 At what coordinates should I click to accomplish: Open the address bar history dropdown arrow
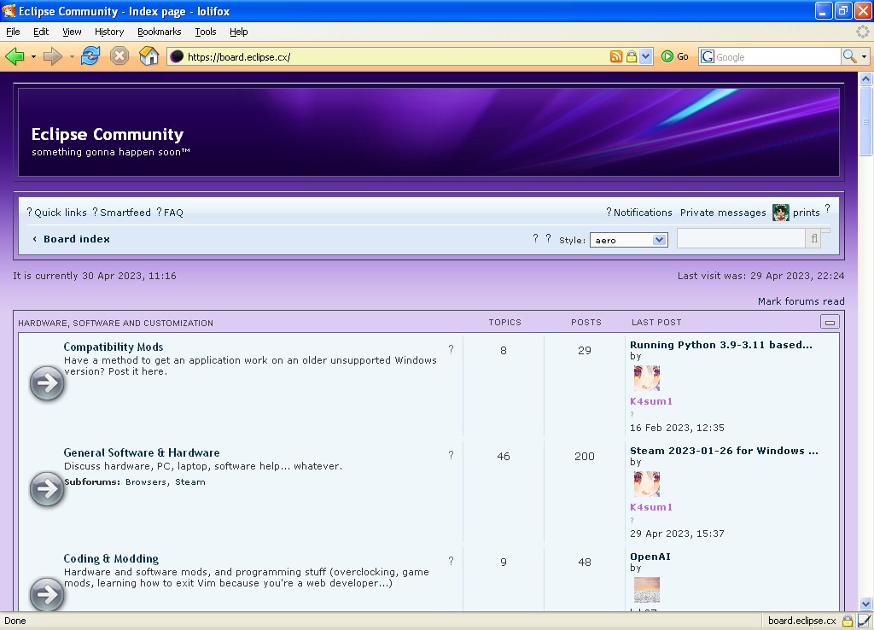pyautogui.click(x=645, y=56)
